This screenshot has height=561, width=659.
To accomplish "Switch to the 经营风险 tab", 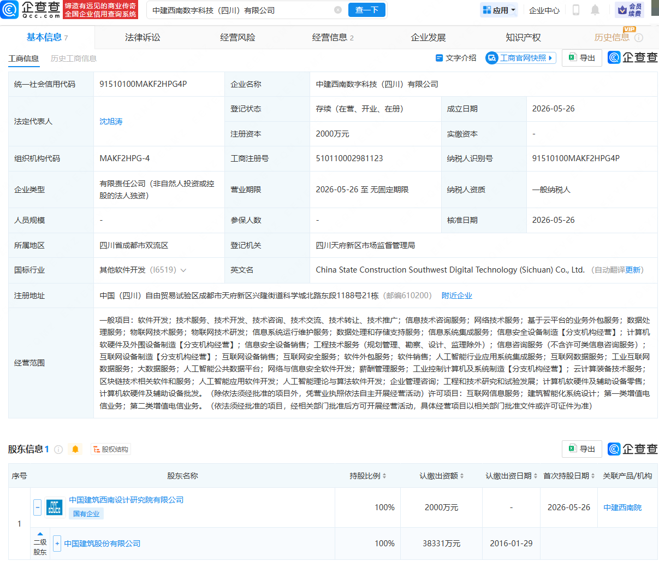I will click(x=238, y=37).
